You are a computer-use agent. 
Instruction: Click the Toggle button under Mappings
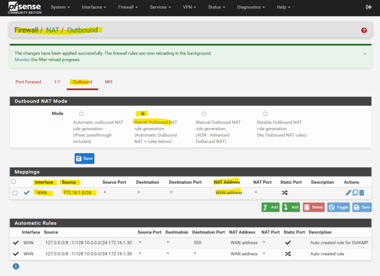pos(338,207)
